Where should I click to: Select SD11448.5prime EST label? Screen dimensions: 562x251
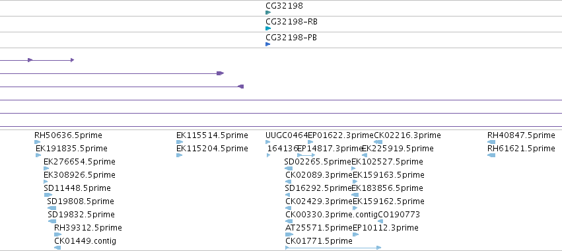click(x=77, y=188)
